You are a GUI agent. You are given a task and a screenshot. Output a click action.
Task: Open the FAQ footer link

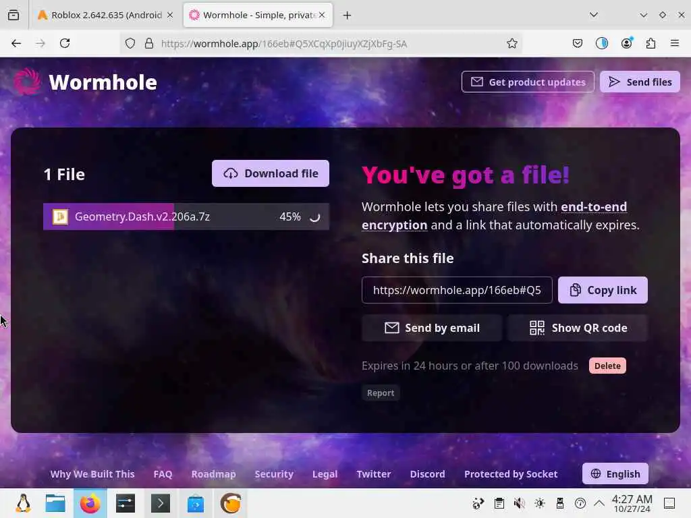(x=163, y=474)
